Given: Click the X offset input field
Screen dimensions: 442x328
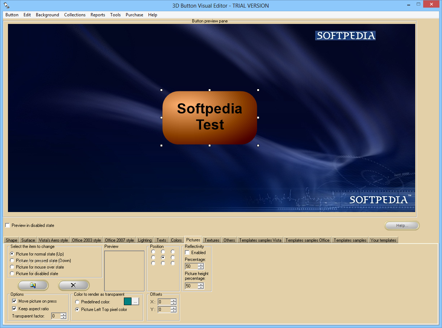Looking at the screenshot, I should point(164,302).
